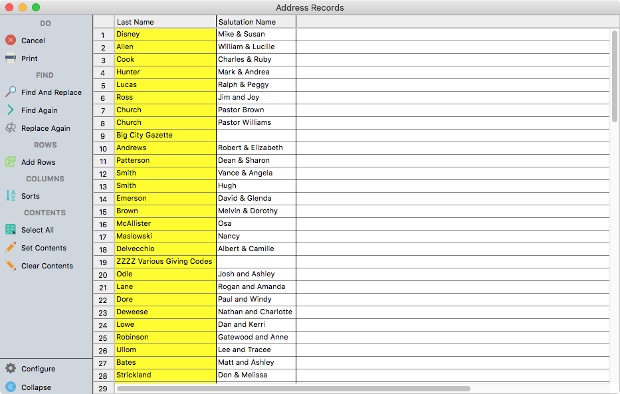Click the red Cancel icon
The image size is (620, 394).
pyautogui.click(x=11, y=41)
